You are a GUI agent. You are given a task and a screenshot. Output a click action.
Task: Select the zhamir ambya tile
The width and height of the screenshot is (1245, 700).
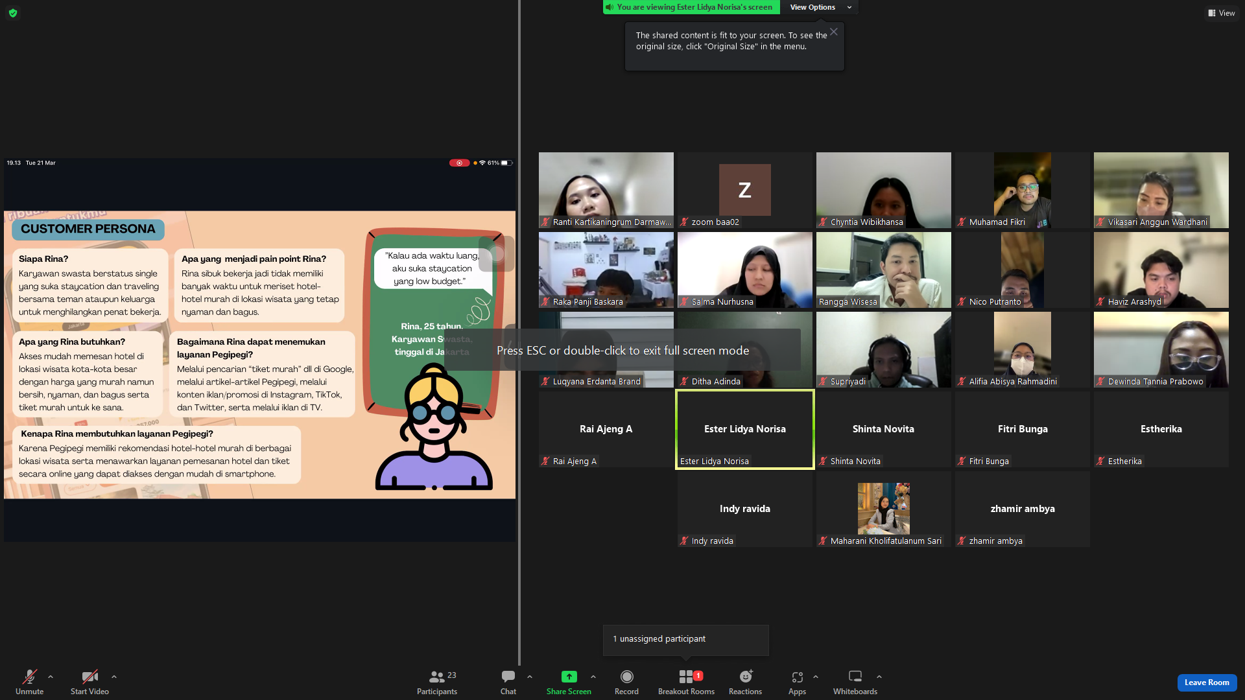[x=1023, y=509]
